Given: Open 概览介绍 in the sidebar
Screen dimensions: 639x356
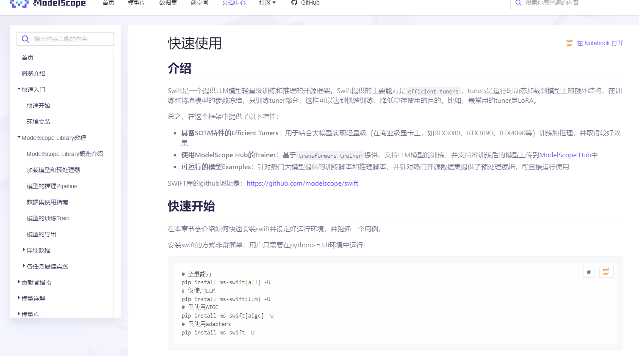Looking at the screenshot, I should [x=33, y=74].
